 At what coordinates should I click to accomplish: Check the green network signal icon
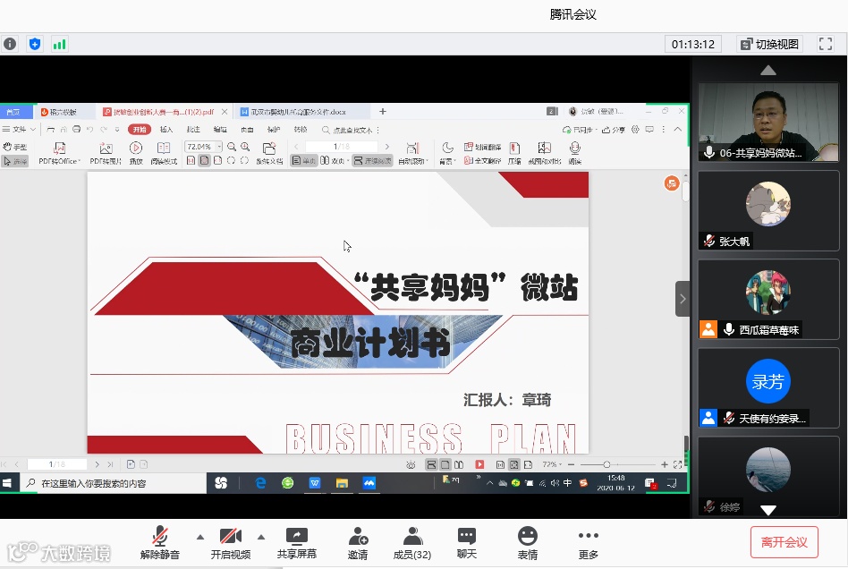59,44
